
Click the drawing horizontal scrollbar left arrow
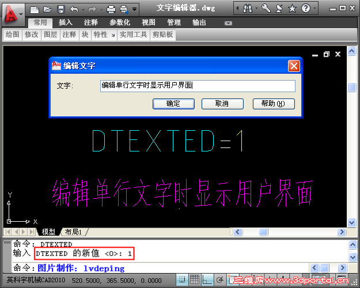point(238,232)
